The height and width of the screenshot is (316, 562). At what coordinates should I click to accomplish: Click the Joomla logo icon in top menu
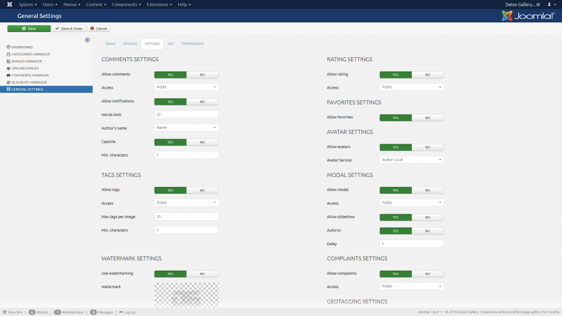click(8, 4)
